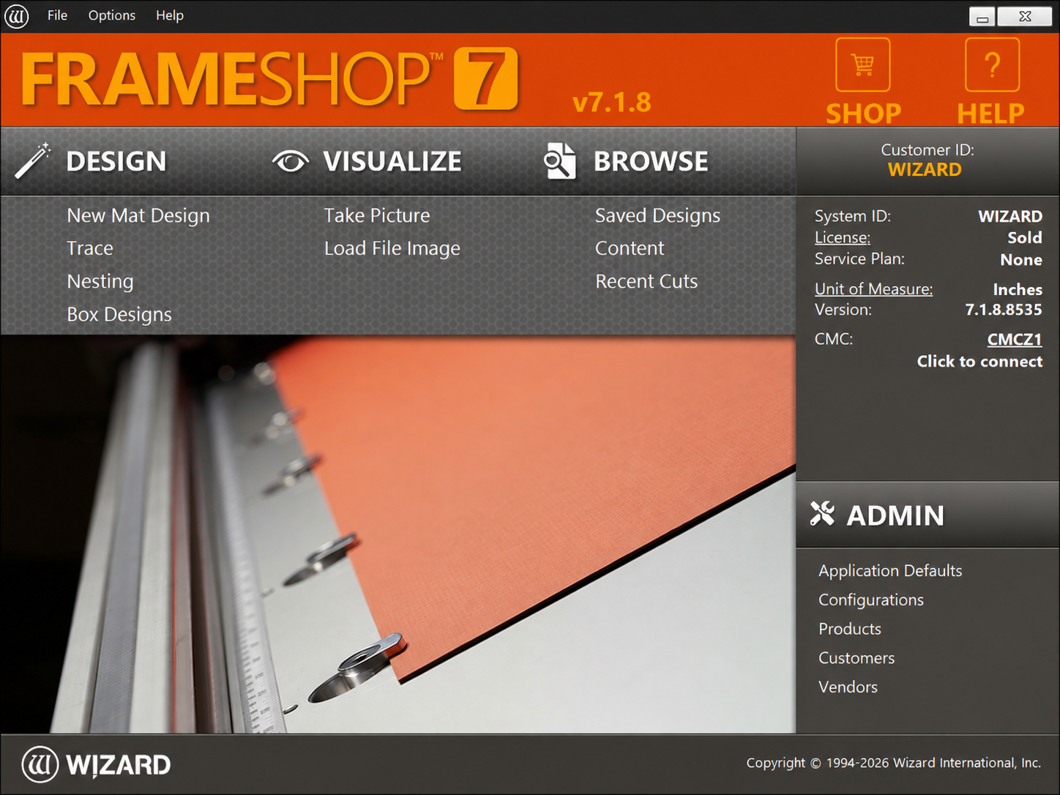Open the Options menu
The height and width of the screenshot is (795, 1060).
[x=112, y=15]
